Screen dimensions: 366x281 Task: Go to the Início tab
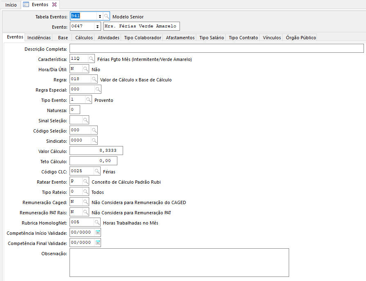(x=11, y=5)
